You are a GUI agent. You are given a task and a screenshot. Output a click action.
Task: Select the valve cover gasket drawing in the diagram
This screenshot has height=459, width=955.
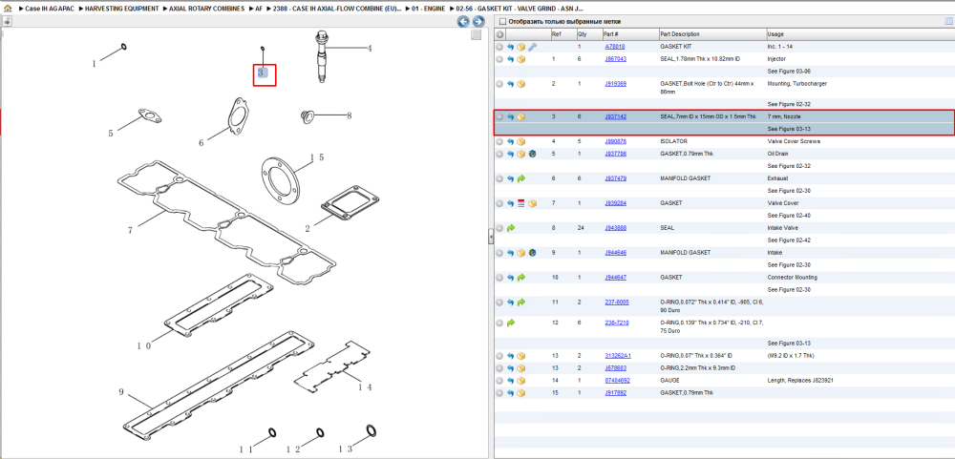pos(226,222)
